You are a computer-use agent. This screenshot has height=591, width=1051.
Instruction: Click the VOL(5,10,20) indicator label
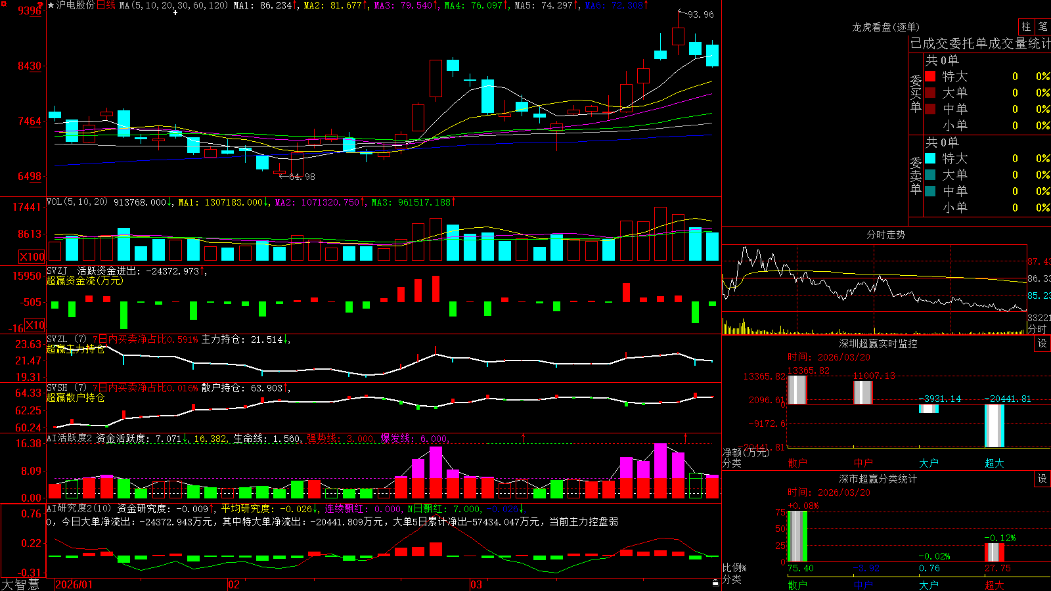pos(78,202)
